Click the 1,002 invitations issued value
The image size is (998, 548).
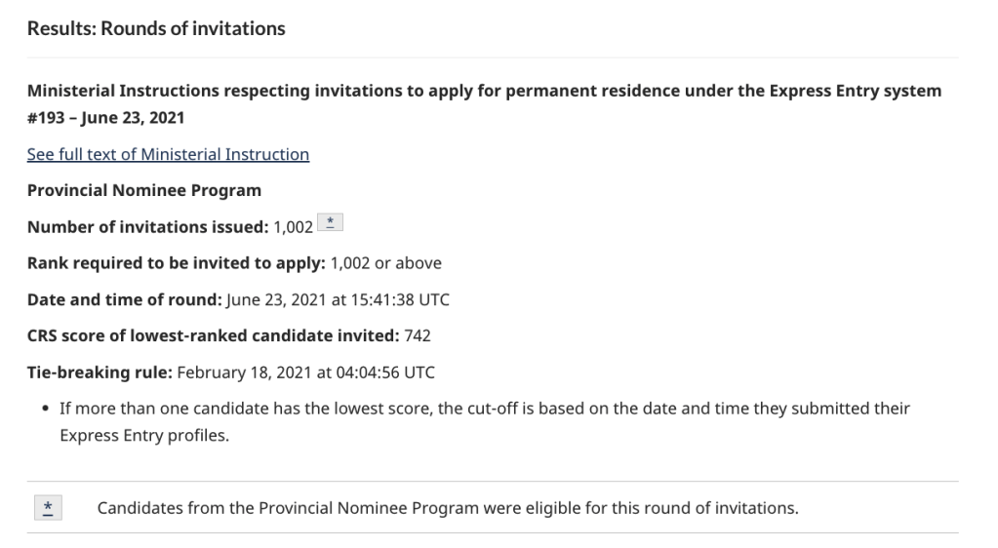coord(294,227)
